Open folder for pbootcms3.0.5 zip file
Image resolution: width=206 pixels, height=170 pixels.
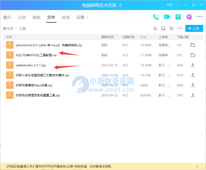[193, 45]
